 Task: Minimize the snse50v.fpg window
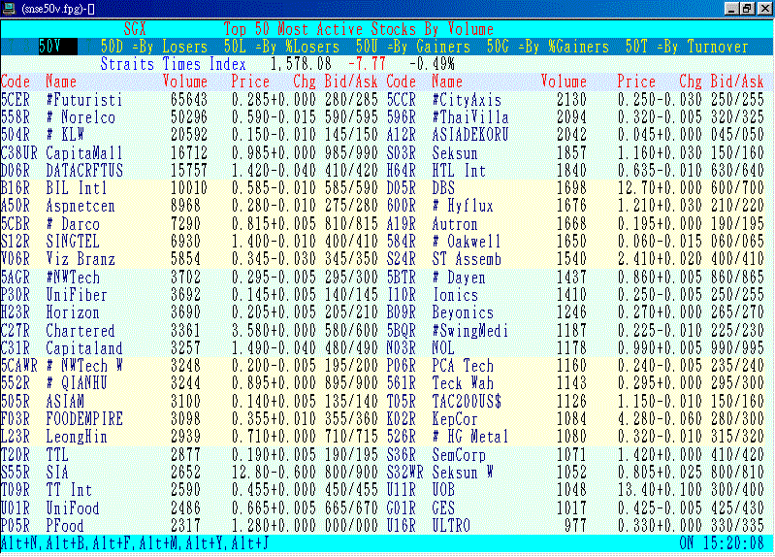[732, 9]
